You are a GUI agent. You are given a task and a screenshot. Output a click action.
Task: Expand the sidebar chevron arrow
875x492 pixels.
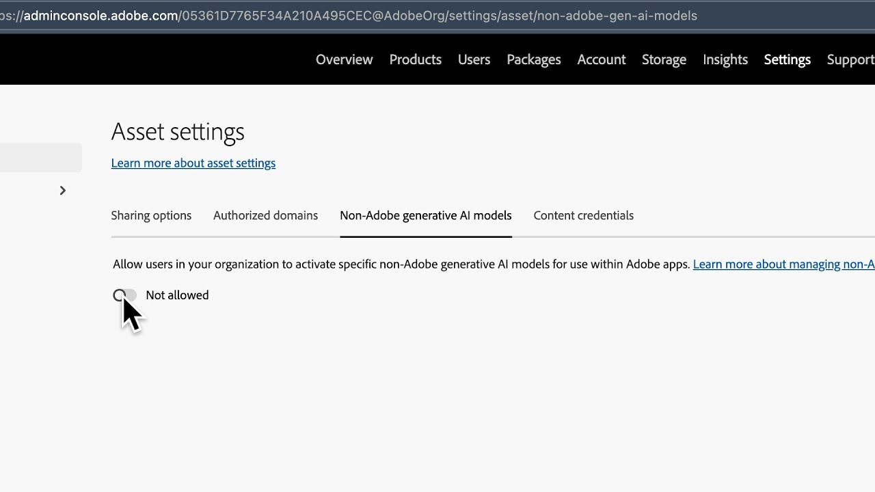click(x=62, y=191)
